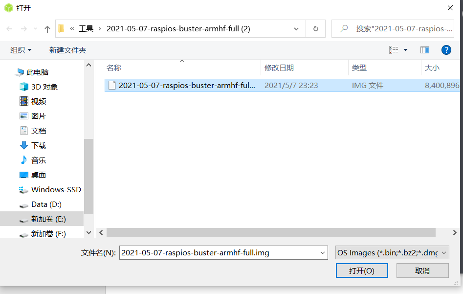Click the magnifier search icon
This screenshot has height=294, width=463.
coord(344,29)
